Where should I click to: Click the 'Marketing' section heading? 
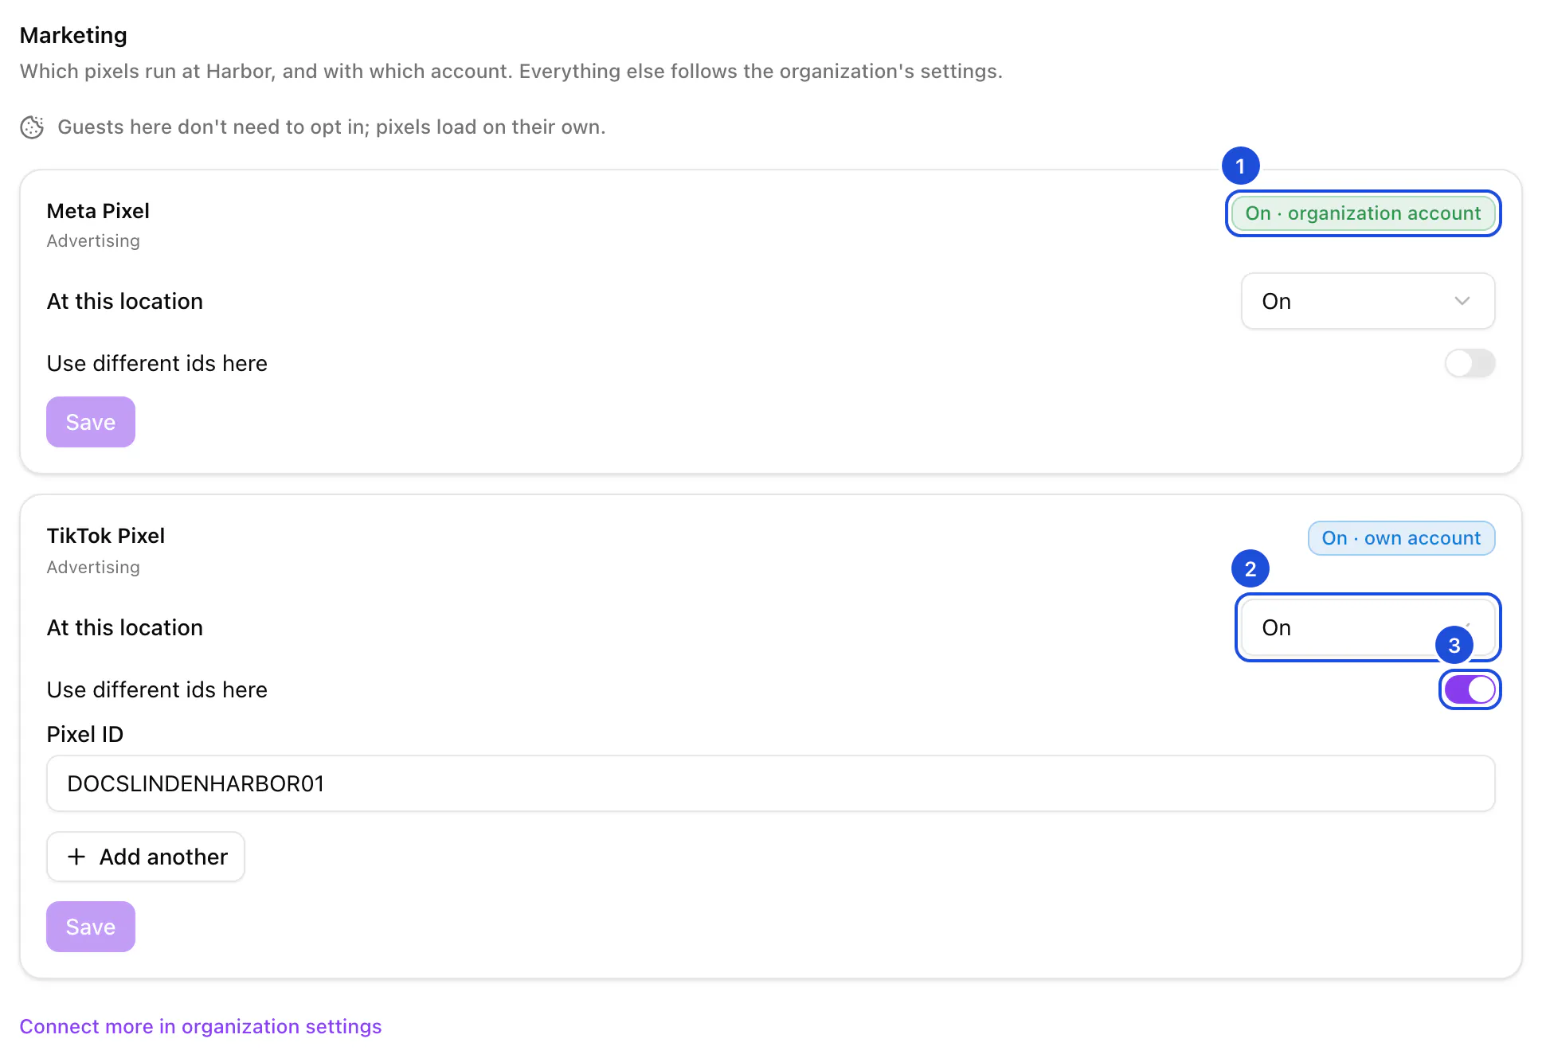click(x=73, y=35)
